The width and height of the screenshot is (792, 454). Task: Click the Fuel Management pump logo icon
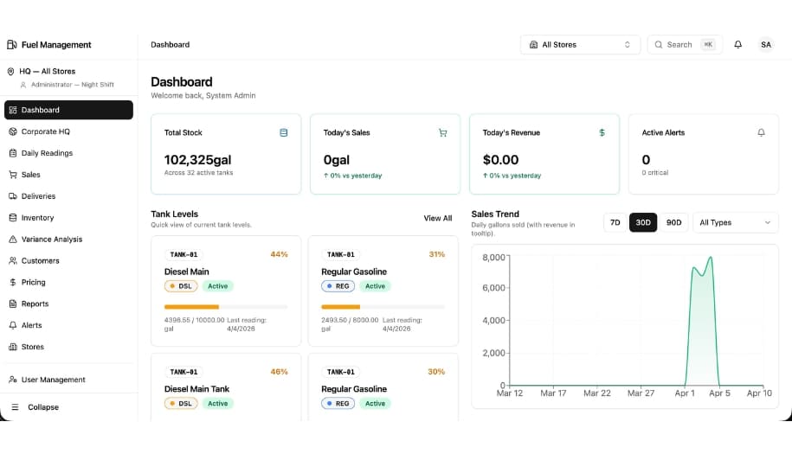click(11, 44)
